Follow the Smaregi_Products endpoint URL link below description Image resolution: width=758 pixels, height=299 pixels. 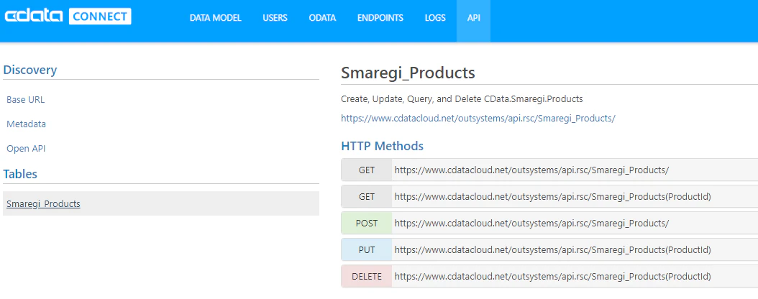478,118
